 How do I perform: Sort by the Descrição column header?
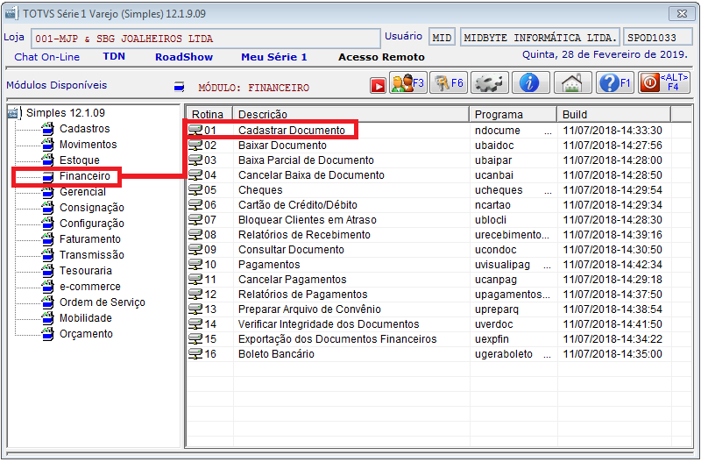[351, 115]
